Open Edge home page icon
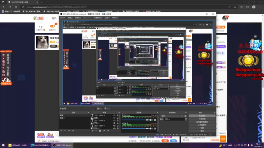This screenshot has width=264, height=148. point(16,7)
